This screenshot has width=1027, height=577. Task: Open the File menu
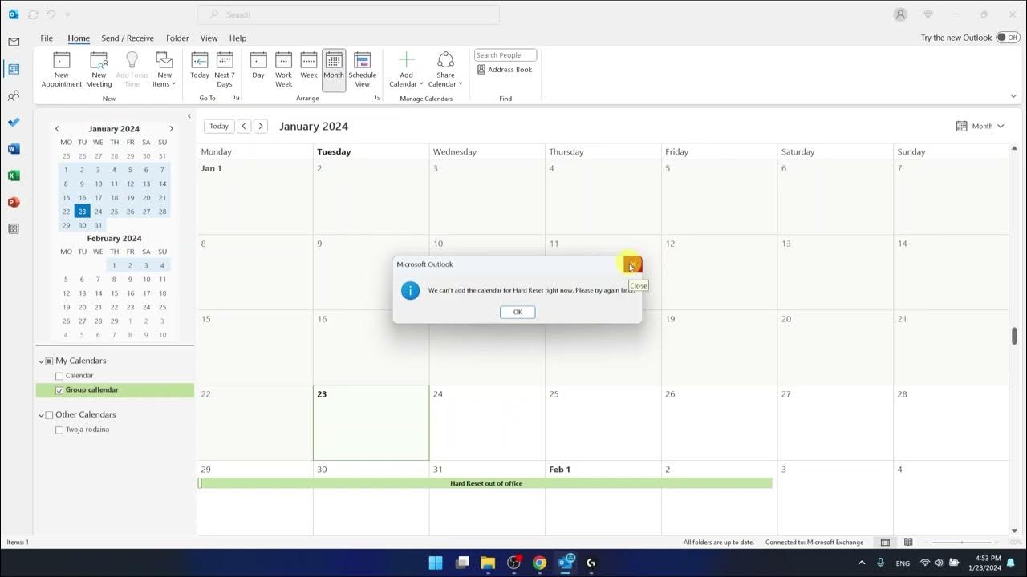pyautogui.click(x=47, y=38)
